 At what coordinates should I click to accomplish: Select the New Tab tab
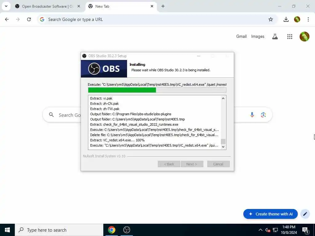(x=121, y=6)
